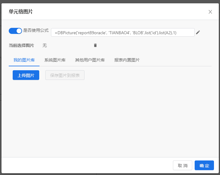Click the 保存图片到报表 button
The image size is (220, 175).
(x=65, y=75)
